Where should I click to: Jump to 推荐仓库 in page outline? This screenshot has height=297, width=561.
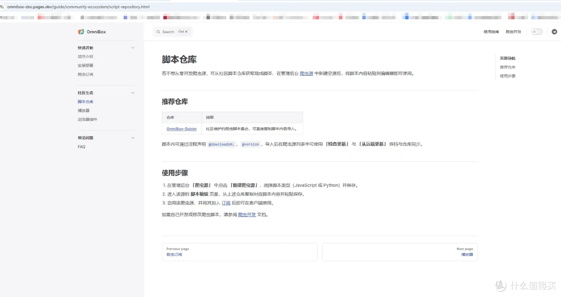pos(507,67)
